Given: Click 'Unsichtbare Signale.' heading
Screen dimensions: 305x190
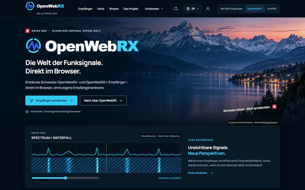Looking at the screenshot, I should (208, 147).
